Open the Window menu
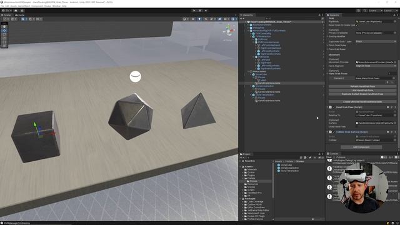This screenshot has width=400, height=225. [x=56, y=6]
